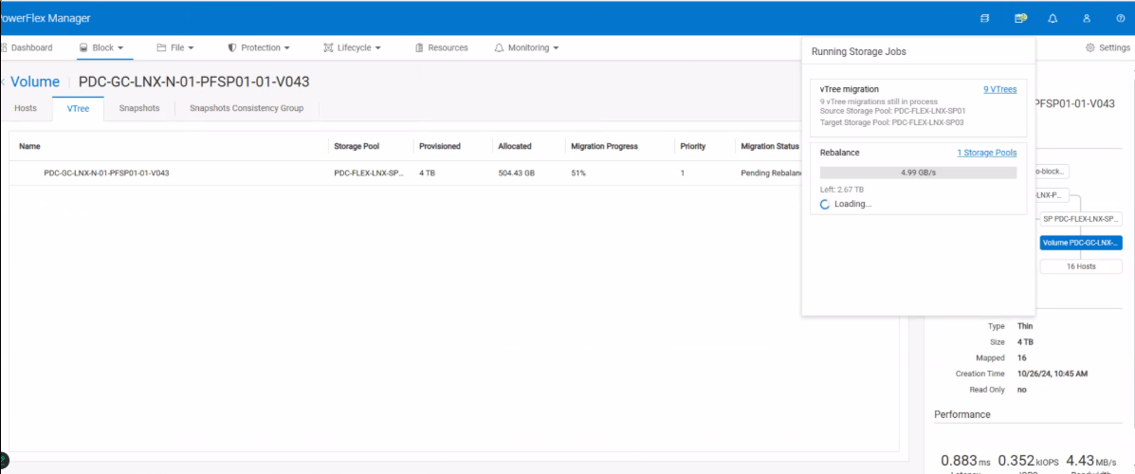The image size is (1135, 474).
Task: Click the vTree migration job title
Action: pyautogui.click(x=849, y=89)
